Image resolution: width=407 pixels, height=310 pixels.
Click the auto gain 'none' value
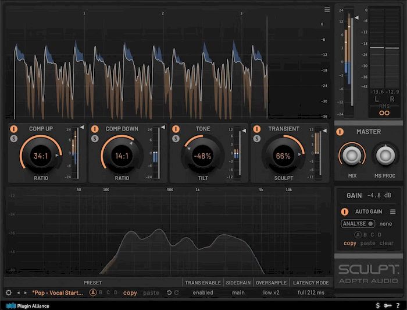point(385,224)
